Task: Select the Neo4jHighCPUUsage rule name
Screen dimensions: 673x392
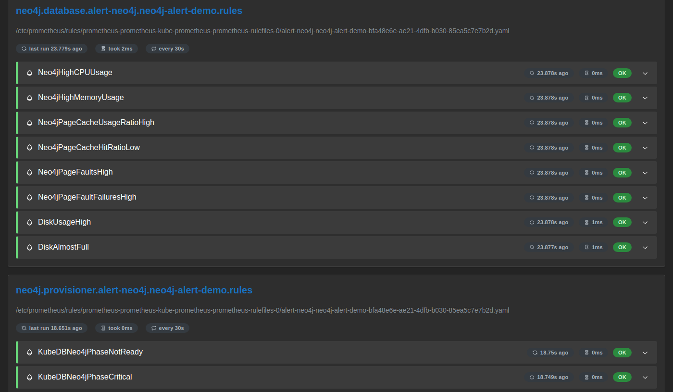Action: coord(75,73)
